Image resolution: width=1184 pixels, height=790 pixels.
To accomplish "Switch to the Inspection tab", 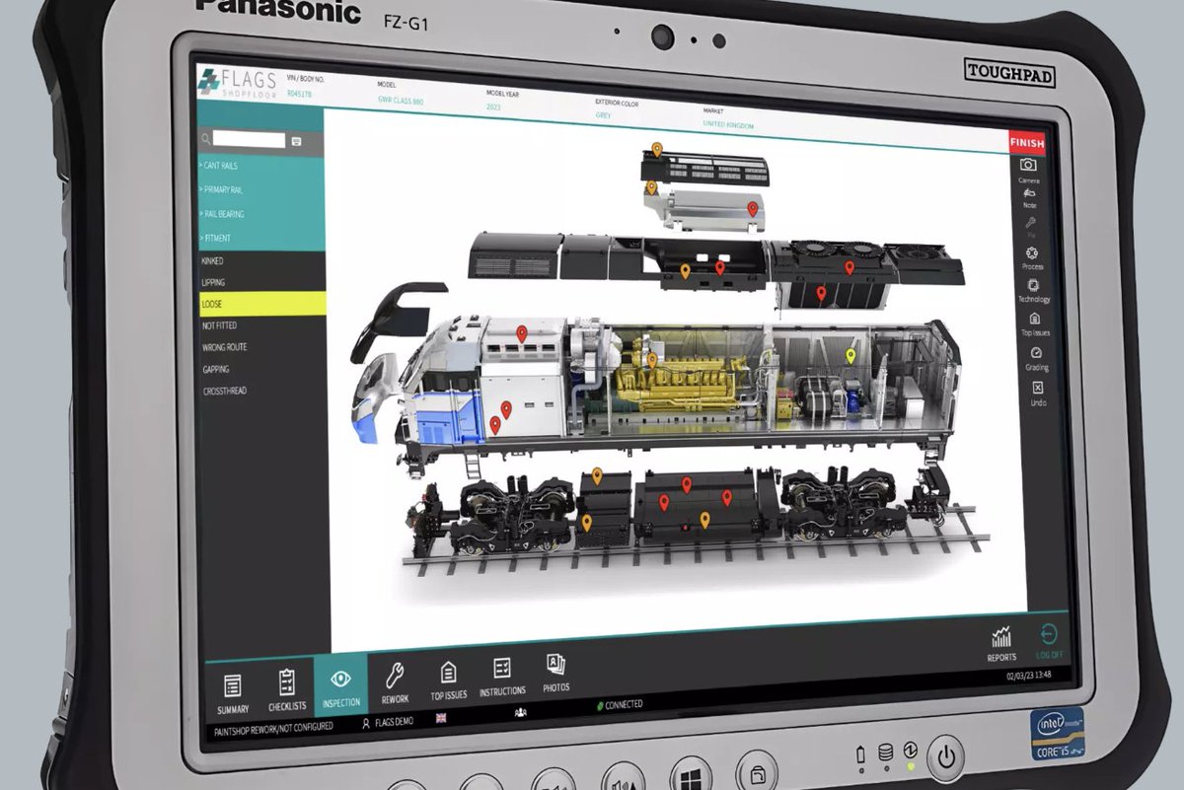I will (341, 684).
